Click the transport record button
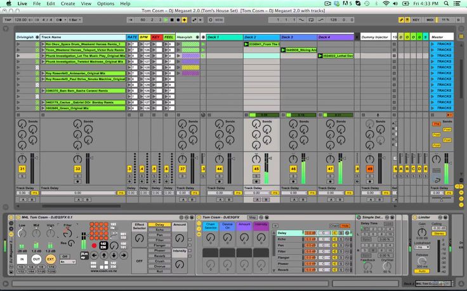 (x=178, y=20)
